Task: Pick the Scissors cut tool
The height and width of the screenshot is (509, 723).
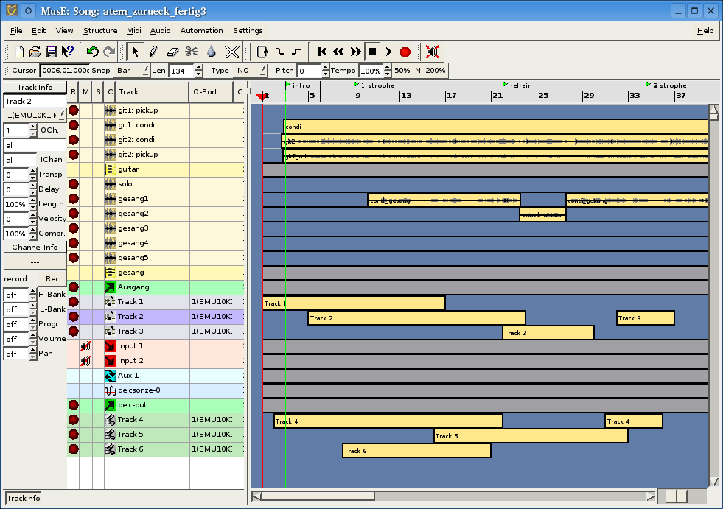Action: [x=192, y=52]
